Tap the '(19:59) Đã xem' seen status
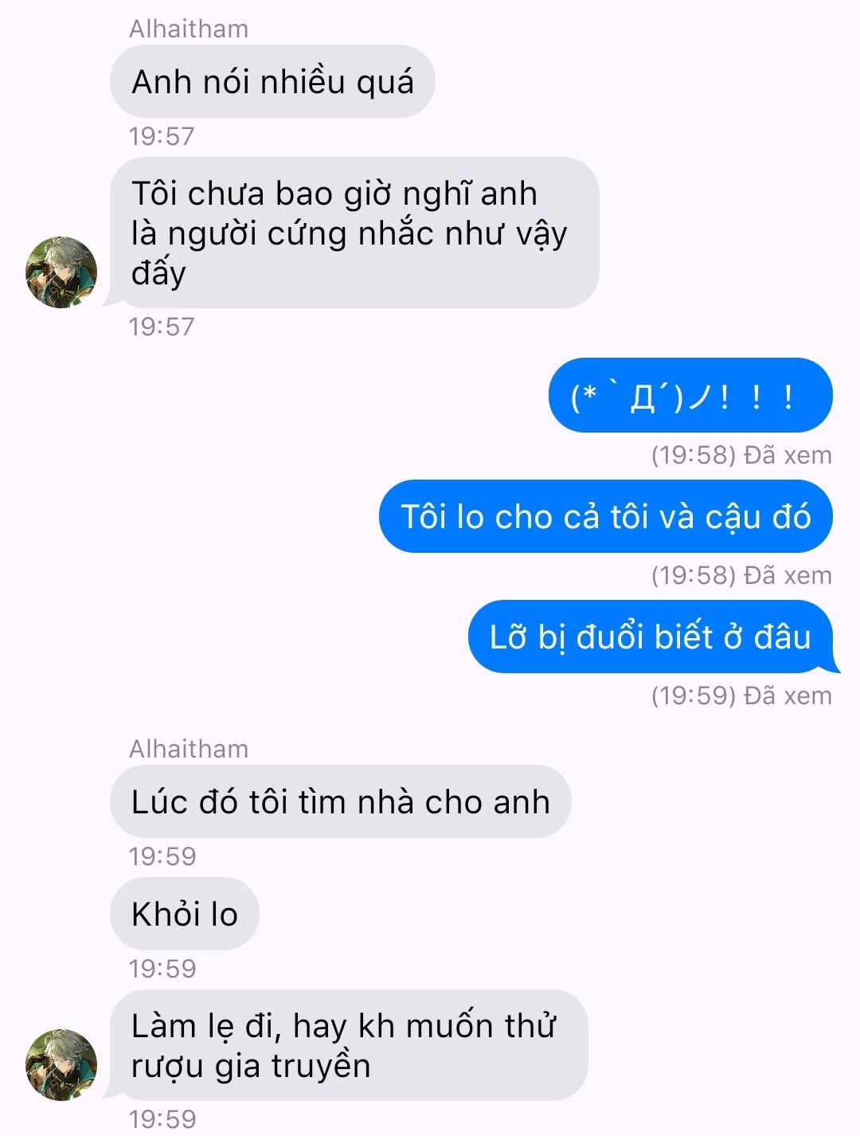Screen dimensions: 860x1136 pyautogui.click(x=741, y=695)
